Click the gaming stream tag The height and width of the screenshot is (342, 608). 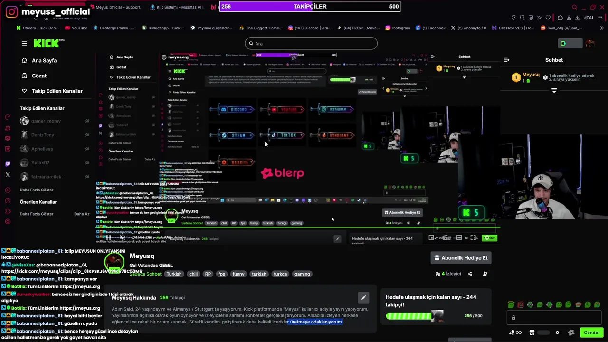(x=302, y=274)
